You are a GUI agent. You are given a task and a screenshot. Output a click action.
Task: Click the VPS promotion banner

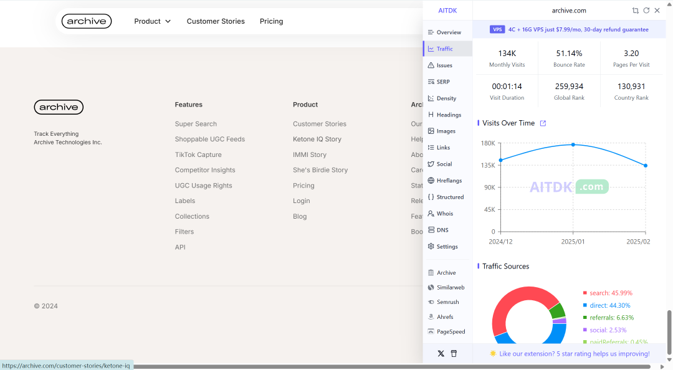click(x=569, y=30)
